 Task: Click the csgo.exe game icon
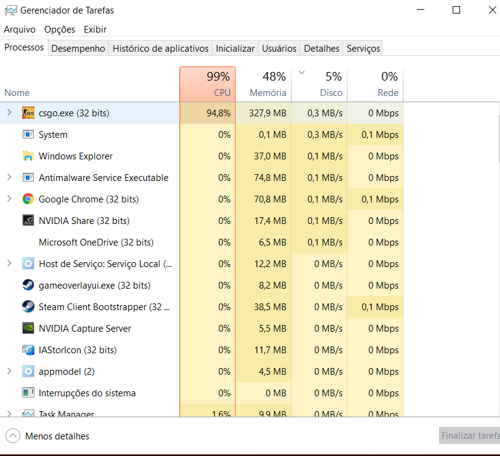28,113
